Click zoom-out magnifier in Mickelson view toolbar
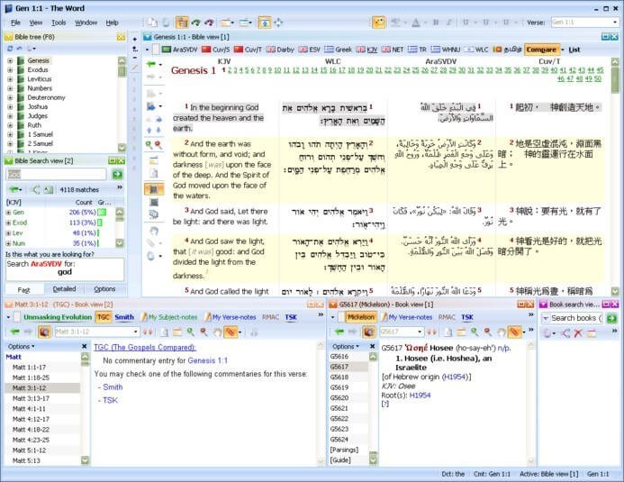Viewport: 624px width, 482px height. [487, 332]
